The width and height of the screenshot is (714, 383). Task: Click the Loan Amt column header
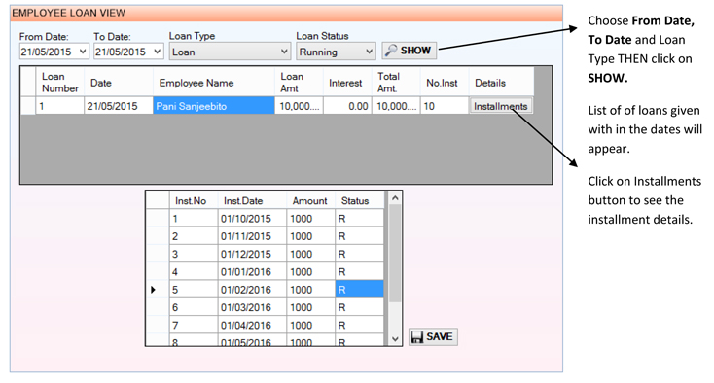[x=299, y=83]
